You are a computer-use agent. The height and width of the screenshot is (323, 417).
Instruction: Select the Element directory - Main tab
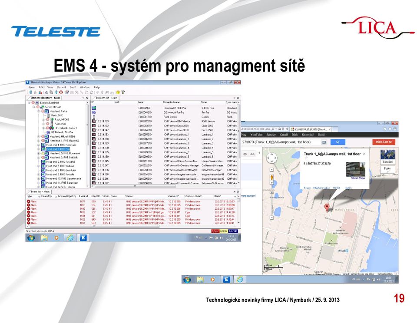coord(45,98)
